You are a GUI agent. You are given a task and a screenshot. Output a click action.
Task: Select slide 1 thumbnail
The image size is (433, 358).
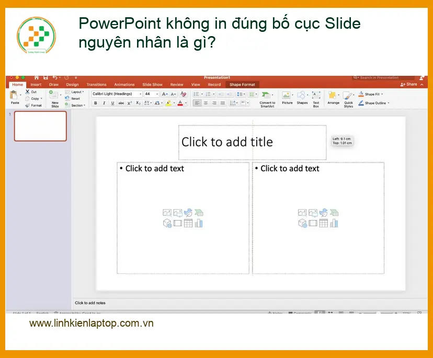click(40, 126)
